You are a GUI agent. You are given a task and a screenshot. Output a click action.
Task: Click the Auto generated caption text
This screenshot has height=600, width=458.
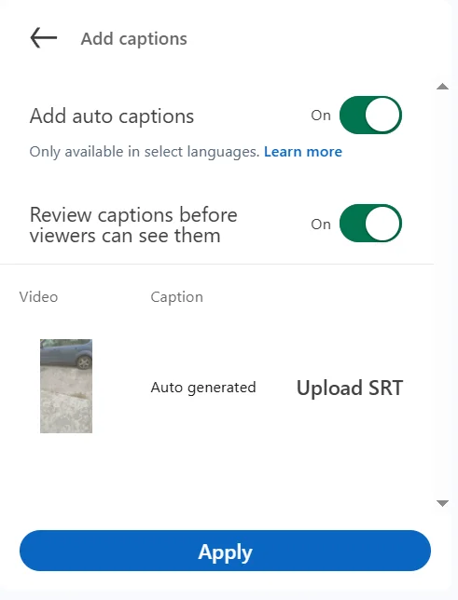pyautogui.click(x=203, y=388)
